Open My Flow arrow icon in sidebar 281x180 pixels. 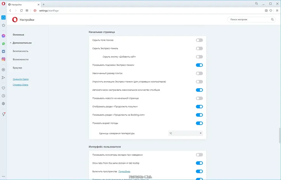point(3,78)
